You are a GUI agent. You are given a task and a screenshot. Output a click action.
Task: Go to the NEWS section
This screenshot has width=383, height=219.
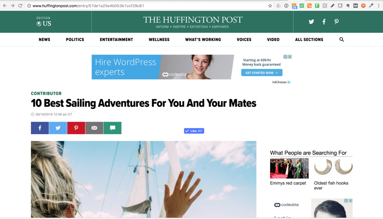[45, 40]
